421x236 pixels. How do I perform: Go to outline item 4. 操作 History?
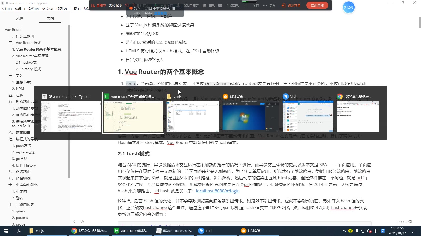click(24, 165)
